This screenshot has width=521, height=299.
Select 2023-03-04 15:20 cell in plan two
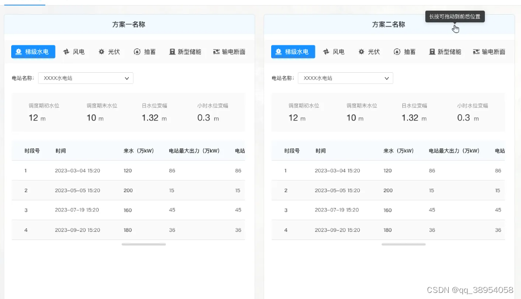(x=337, y=170)
